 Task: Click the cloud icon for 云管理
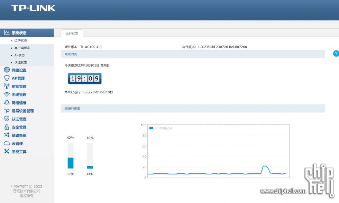[7, 143]
